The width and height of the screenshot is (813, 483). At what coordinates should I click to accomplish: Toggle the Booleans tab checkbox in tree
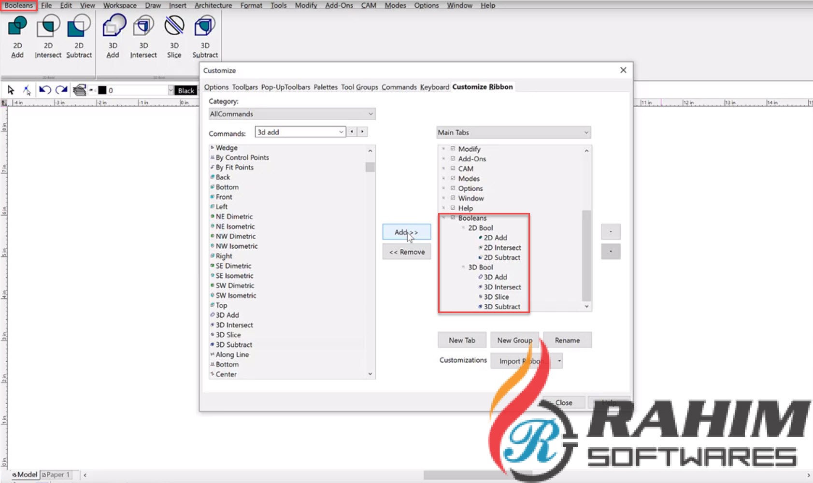pos(453,218)
